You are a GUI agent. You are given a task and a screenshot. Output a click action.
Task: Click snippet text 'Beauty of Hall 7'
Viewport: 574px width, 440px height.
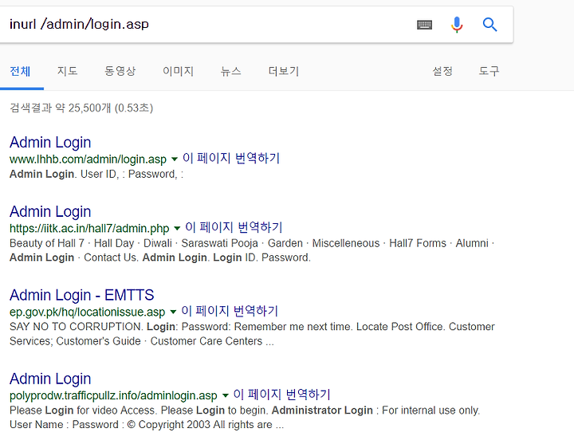tap(47, 243)
